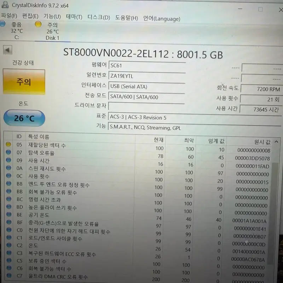Image resolution: width=283 pixels, height=283 pixels.
Task: Click the blue status dot for attribute 07
Action: [8, 152]
